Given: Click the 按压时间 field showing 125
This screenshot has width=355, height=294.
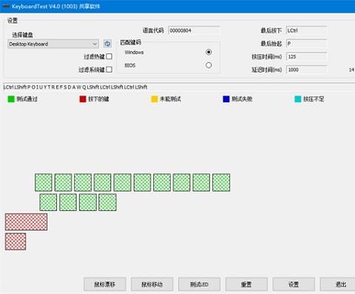Looking at the screenshot, I should coord(307,56).
